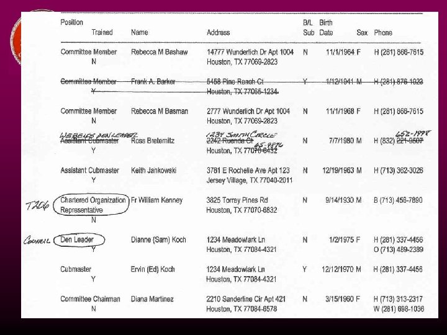Select address 3825 Torrey Pines Rd
The image size is (447, 335).
[x=237, y=200]
